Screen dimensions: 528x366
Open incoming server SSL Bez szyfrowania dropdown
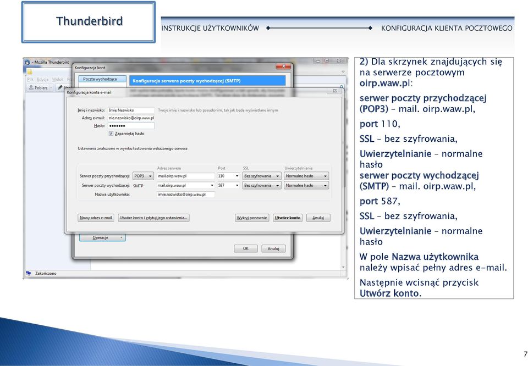262,176
